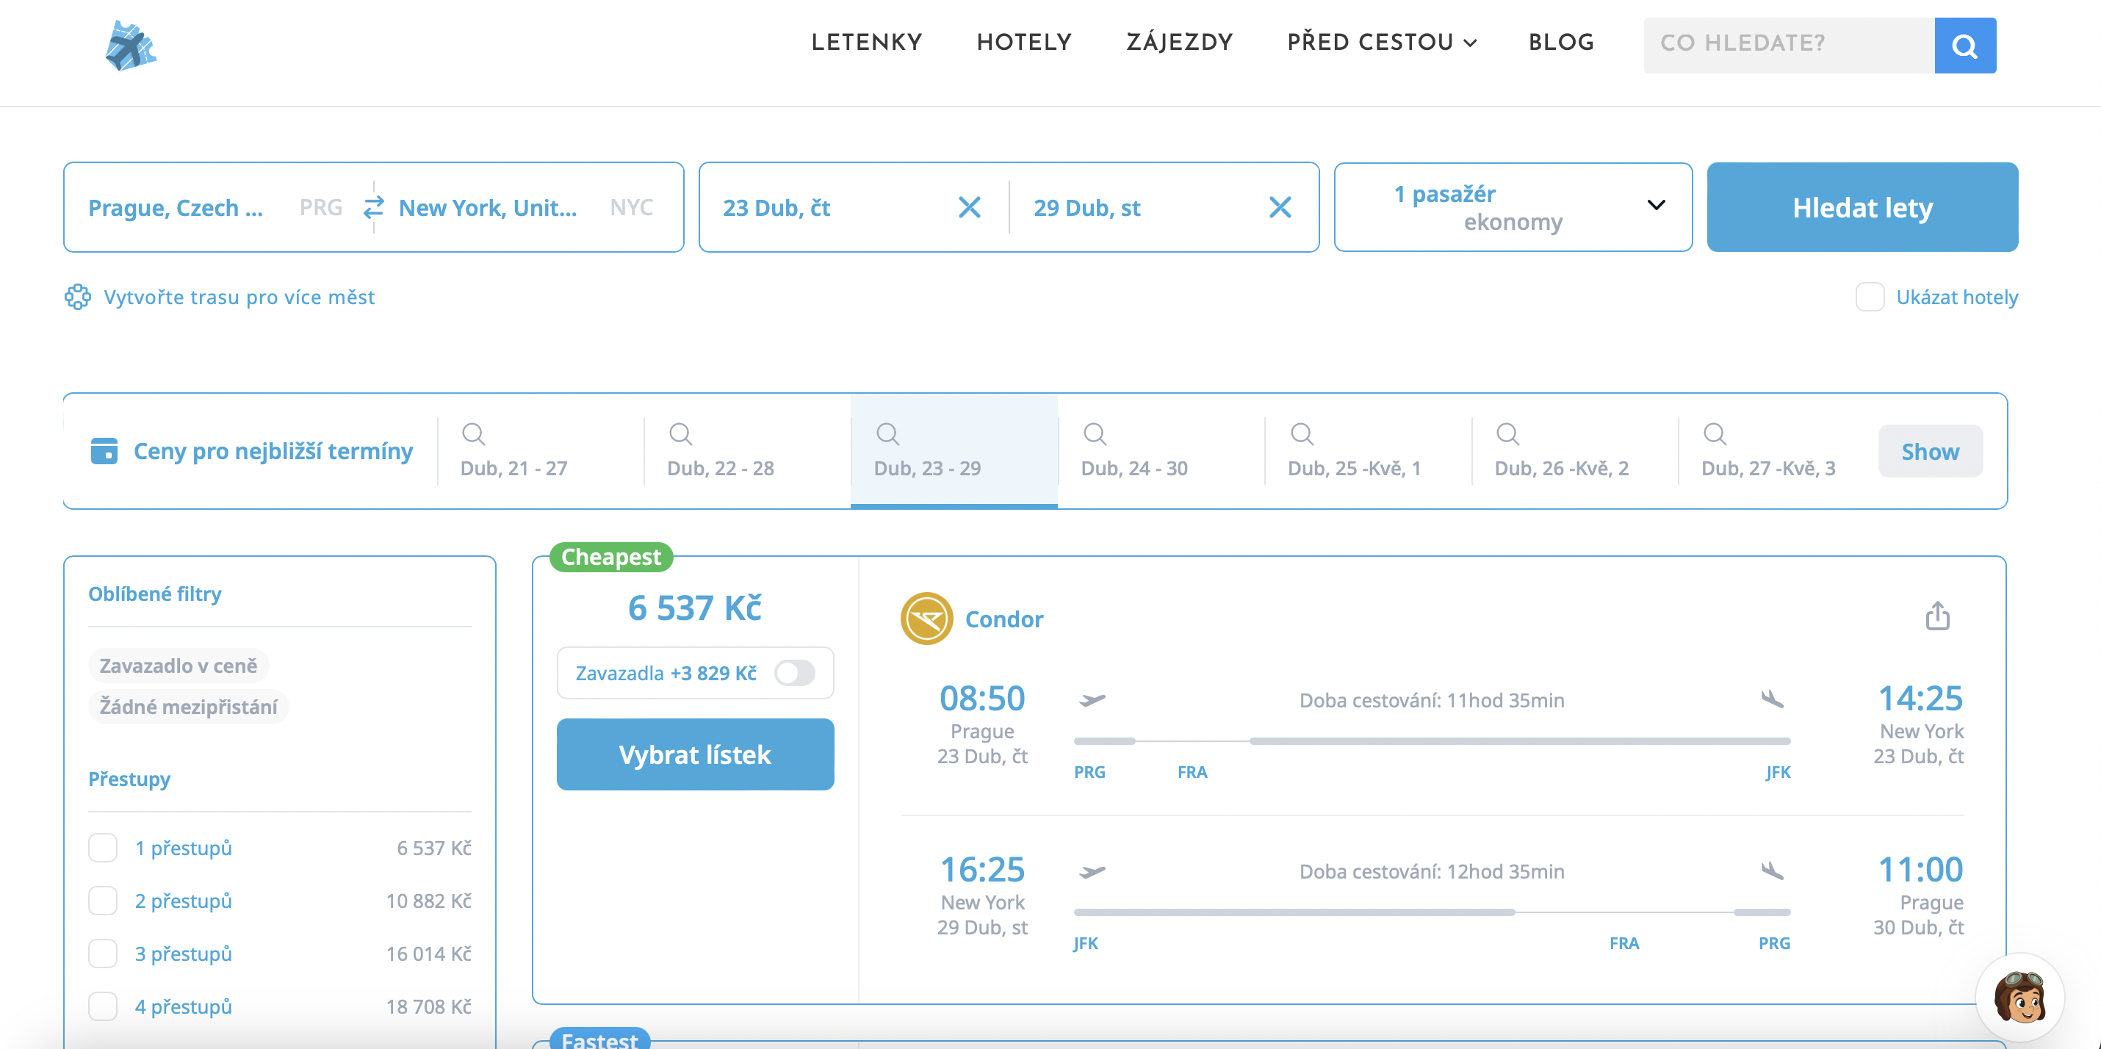Check the 3 přestupů filter
This screenshot has width=2101, height=1049.
(103, 953)
